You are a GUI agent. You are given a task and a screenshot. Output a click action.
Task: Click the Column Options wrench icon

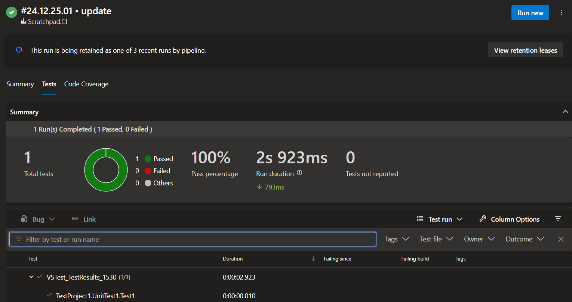(483, 219)
